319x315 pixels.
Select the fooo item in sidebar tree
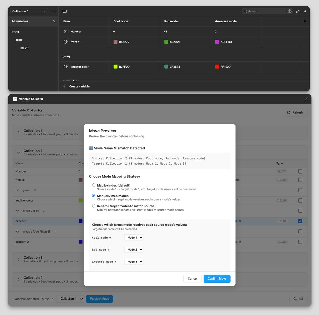pyautogui.click(x=19, y=40)
